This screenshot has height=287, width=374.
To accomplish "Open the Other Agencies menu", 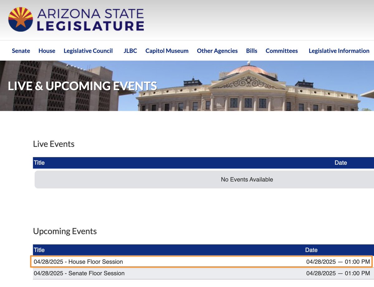I will point(217,51).
